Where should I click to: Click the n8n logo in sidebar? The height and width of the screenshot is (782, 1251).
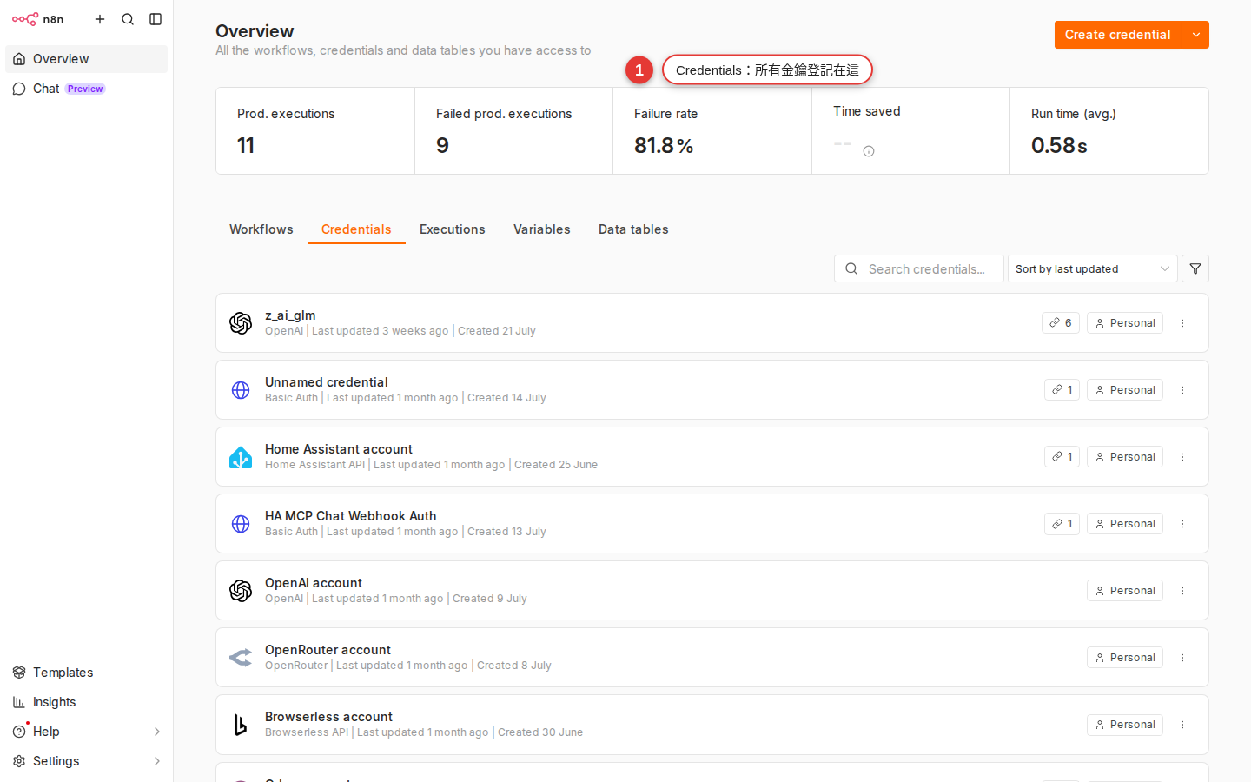click(x=37, y=19)
